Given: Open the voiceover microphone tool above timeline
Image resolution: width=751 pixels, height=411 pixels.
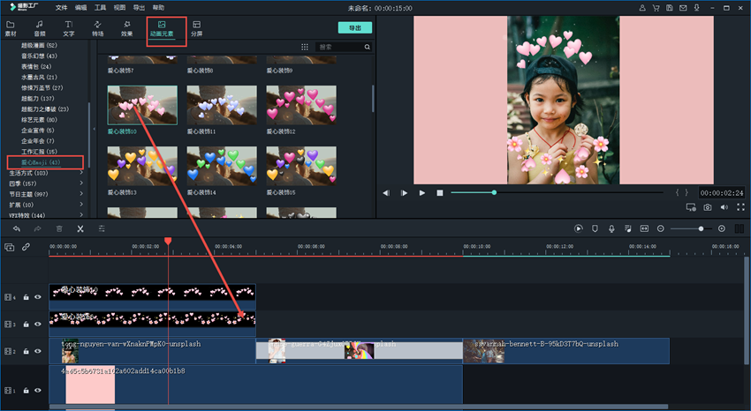Looking at the screenshot, I should (x=611, y=228).
